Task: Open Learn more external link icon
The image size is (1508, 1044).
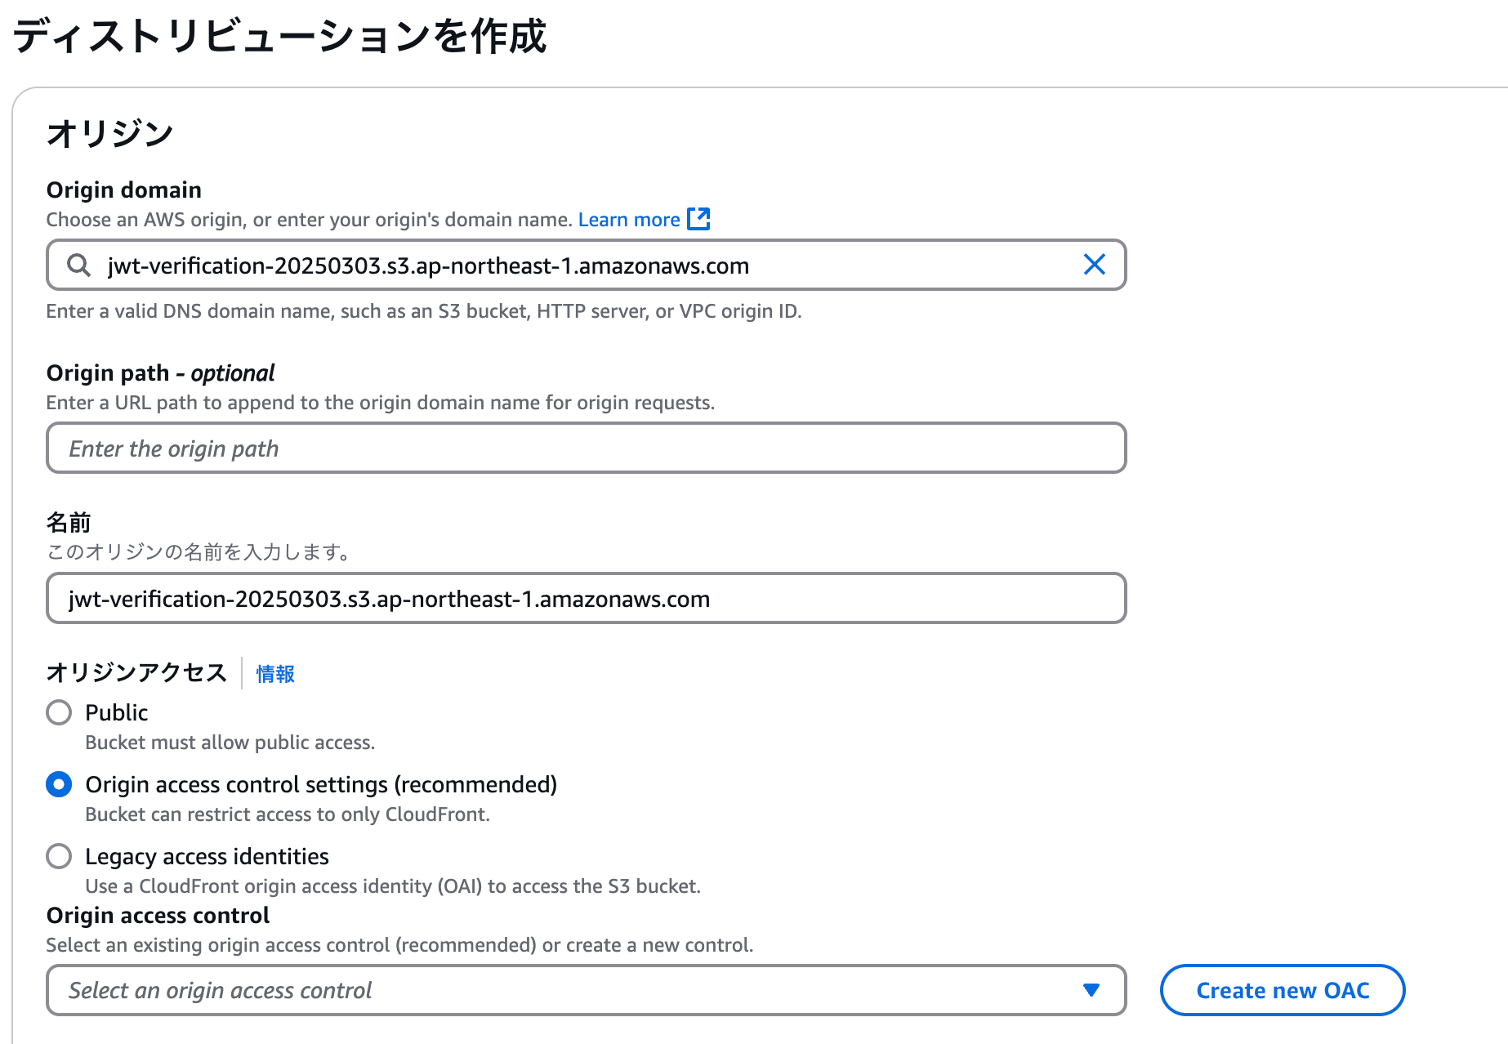Action: click(698, 219)
